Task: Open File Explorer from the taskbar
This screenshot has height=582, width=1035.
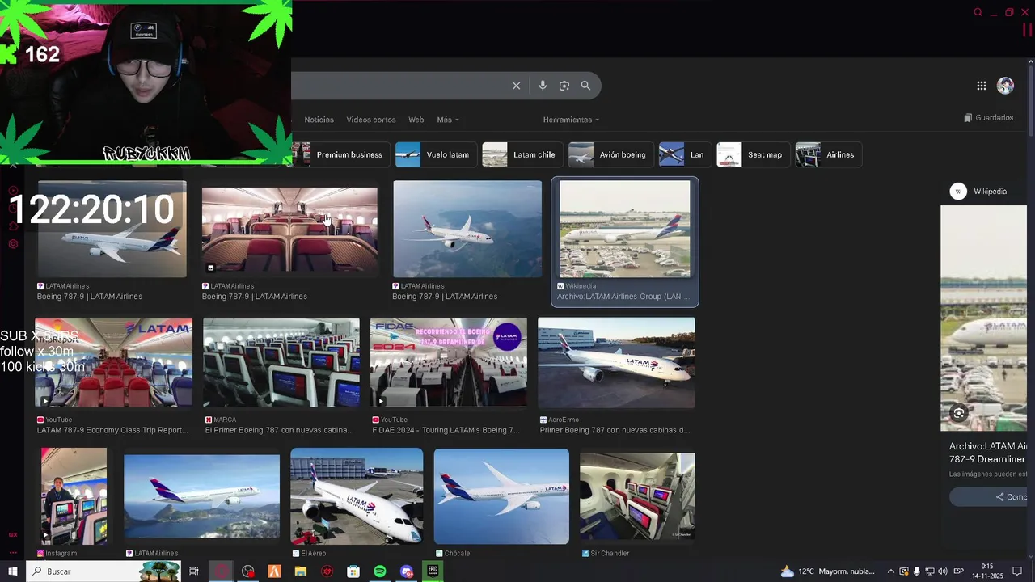Action: point(301,571)
